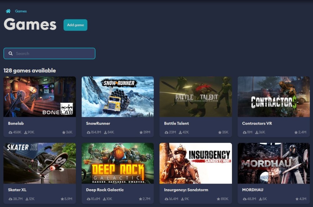The height and width of the screenshot is (207, 313).
Task: Open the Games breadcrumb link
Action: (21, 11)
